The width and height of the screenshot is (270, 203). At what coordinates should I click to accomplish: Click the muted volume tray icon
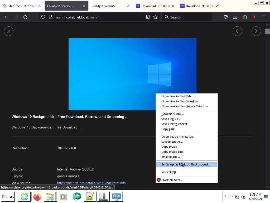pyautogui.click(x=243, y=197)
